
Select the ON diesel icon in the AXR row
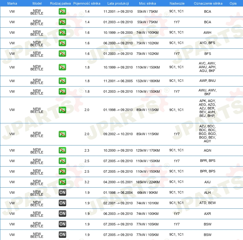(x=62, y=214)
